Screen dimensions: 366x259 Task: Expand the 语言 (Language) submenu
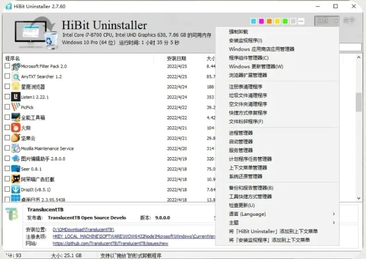coord(277,214)
